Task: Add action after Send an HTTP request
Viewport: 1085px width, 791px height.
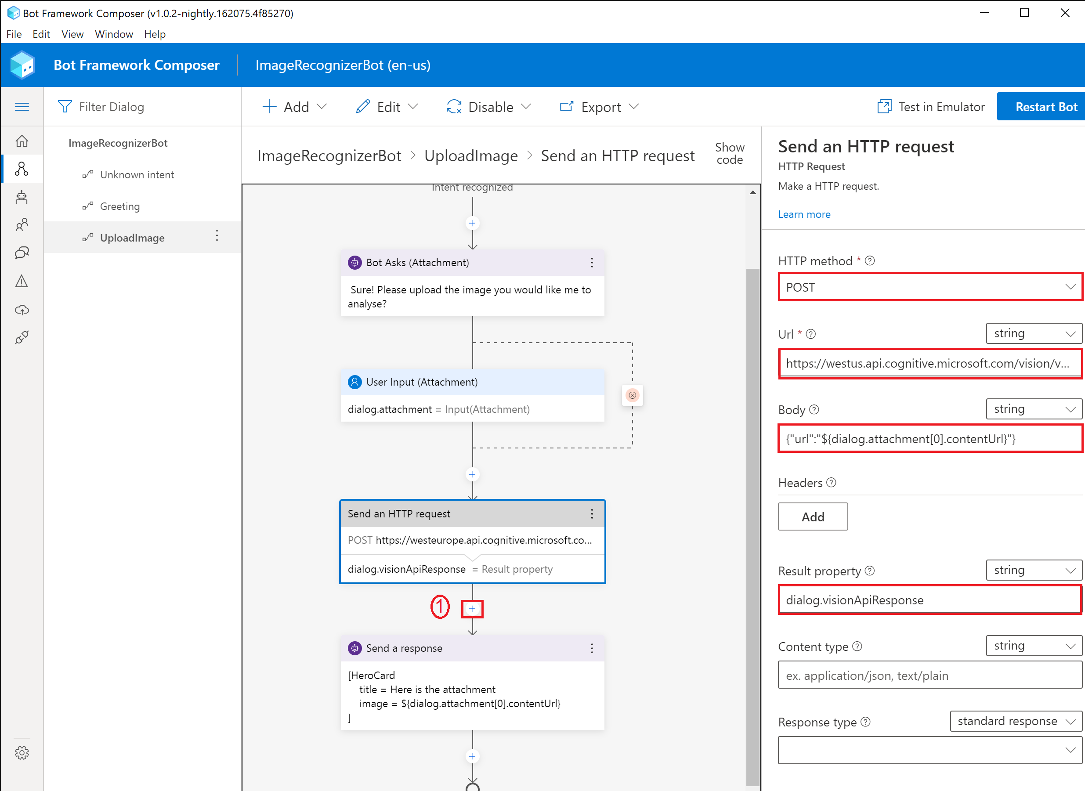Action: click(472, 609)
